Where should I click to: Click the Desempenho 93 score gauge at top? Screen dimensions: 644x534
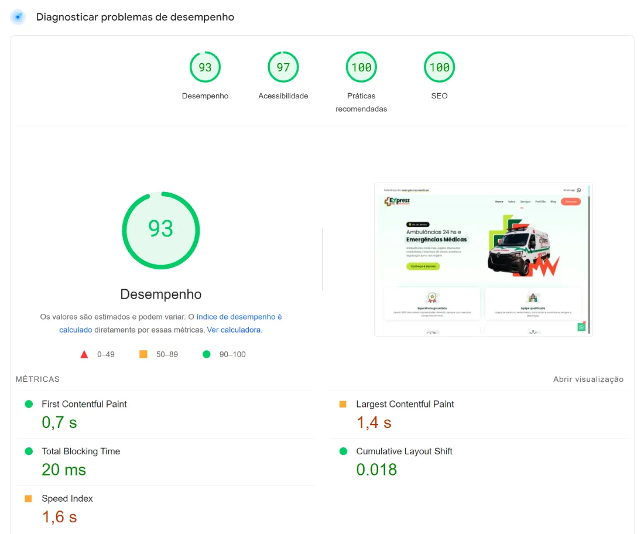click(205, 67)
